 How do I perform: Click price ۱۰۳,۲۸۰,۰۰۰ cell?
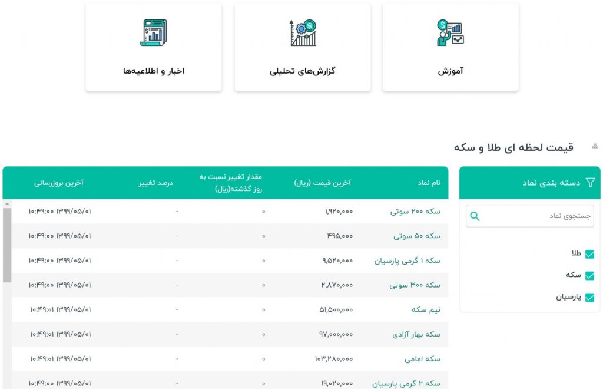point(334,359)
